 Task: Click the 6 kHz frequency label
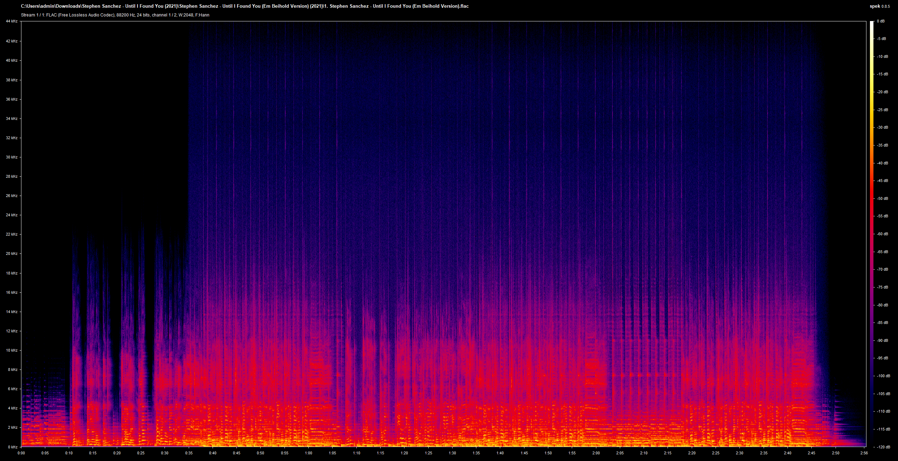pyautogui.click(x=13, y=389)
